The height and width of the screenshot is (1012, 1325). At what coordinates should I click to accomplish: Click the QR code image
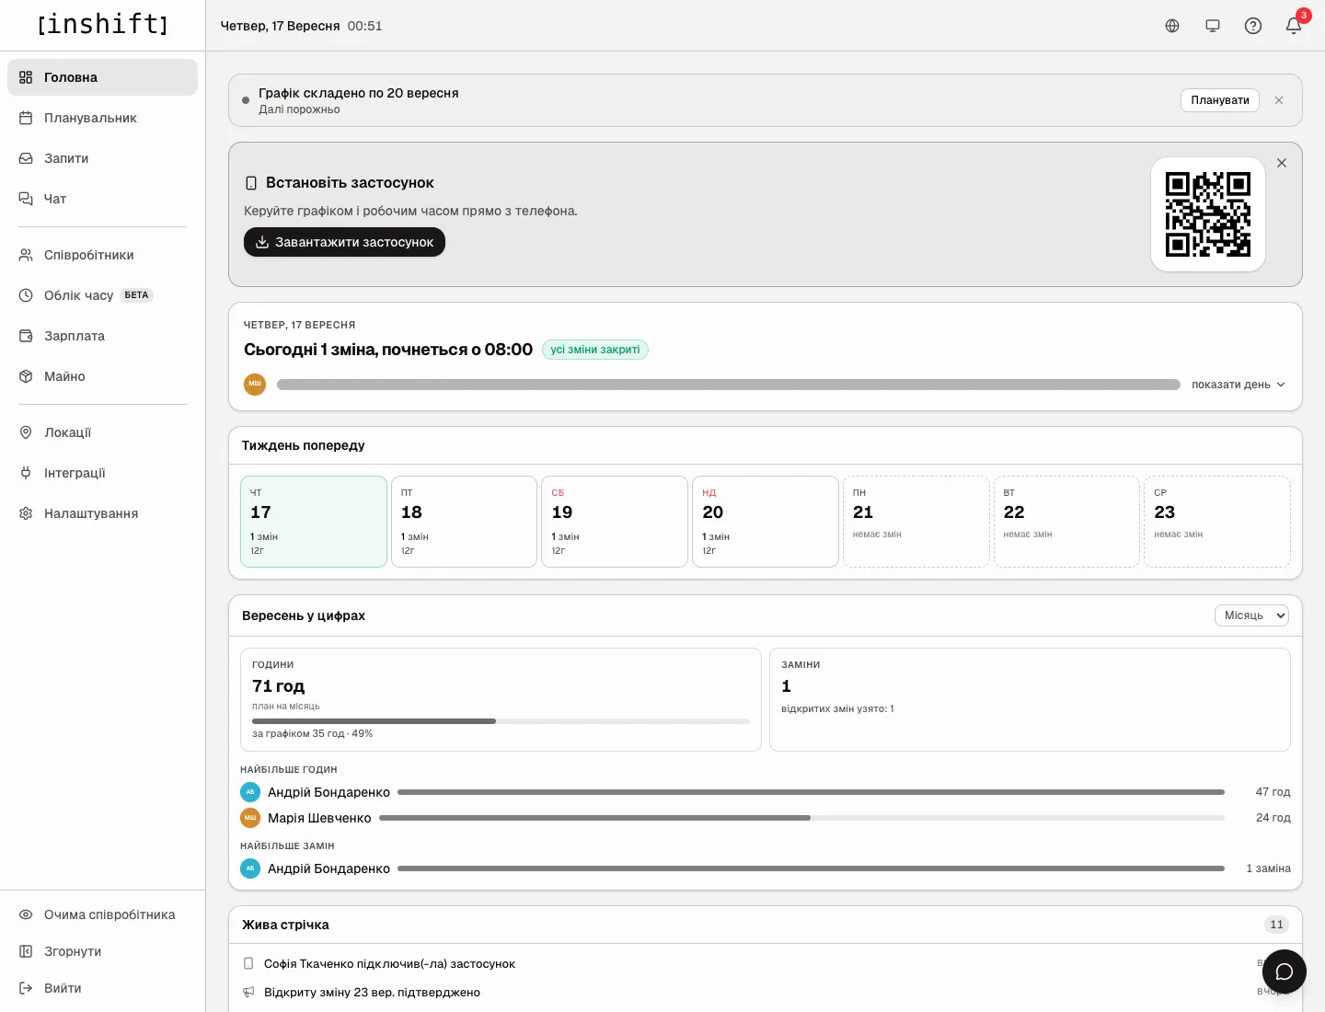pos(1208,214)
